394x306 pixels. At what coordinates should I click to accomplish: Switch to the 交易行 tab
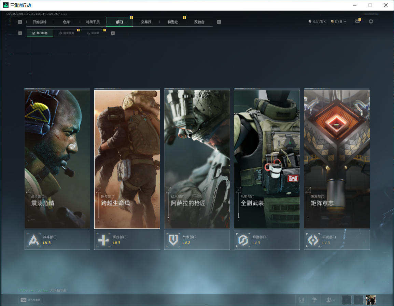(146, 22)
